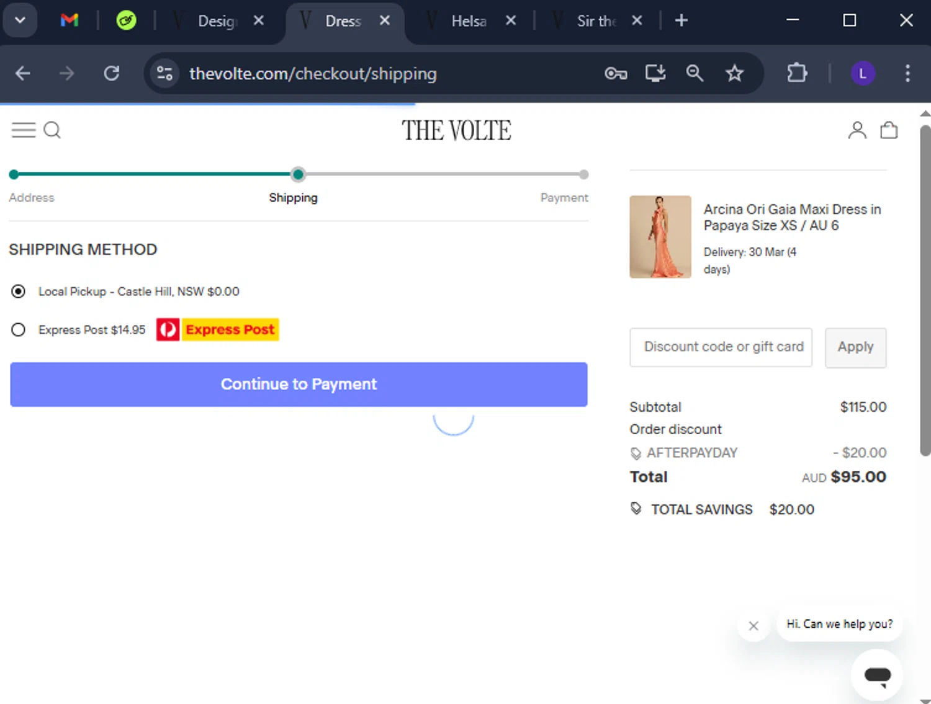Dismiss the chat help prompt
The height and width of the screenshot is (704, 931).
point(753,626)
